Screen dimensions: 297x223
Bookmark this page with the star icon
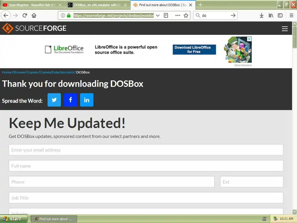click(186, 15)
